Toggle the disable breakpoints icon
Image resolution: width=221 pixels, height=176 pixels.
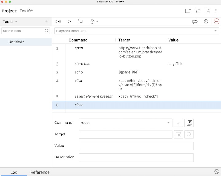point(195,22)
